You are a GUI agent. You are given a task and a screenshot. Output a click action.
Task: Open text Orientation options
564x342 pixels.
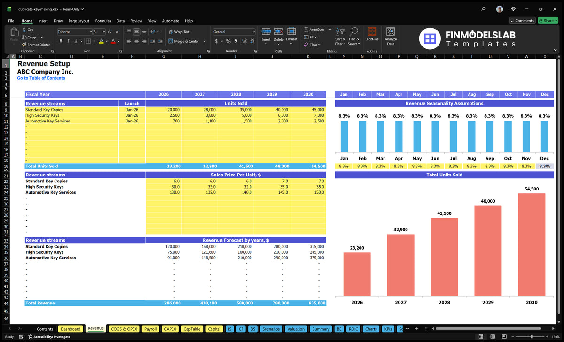point(153,32)
